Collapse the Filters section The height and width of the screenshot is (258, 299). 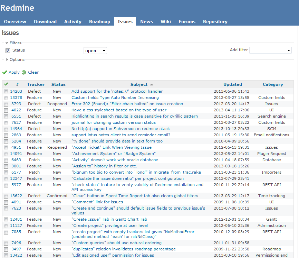pos(13,43)
